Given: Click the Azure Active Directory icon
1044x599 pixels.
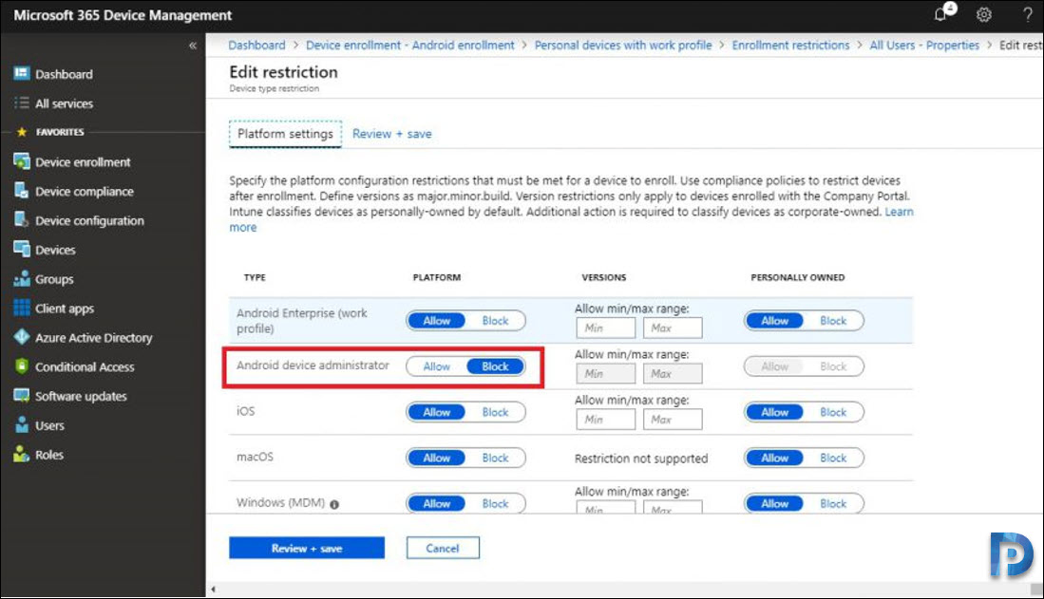Looking at the screenshot, I should 21,337.
